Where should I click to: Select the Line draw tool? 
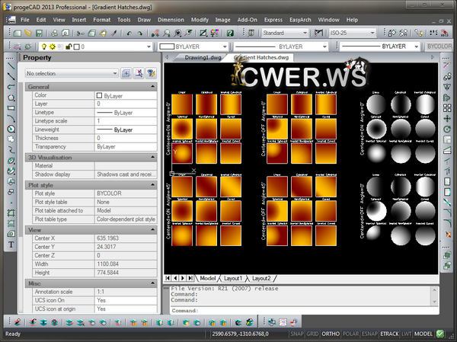click(11, 66)
